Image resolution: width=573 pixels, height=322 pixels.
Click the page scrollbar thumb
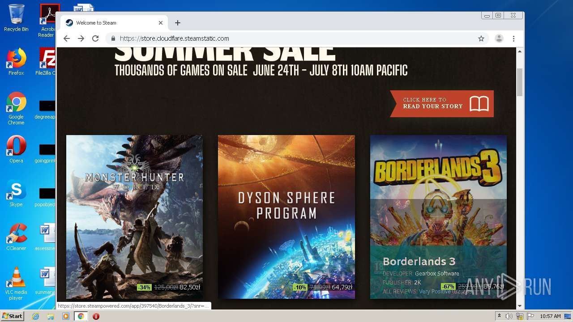(519, 82)
